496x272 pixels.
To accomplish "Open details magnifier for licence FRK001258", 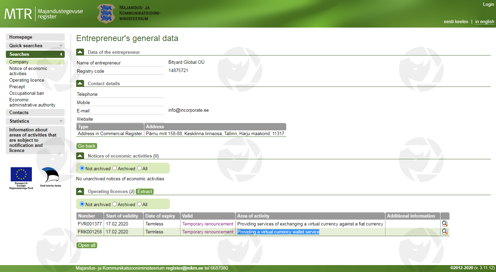I will point(445,232).
